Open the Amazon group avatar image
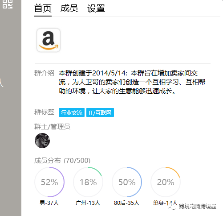223x216 pixels. (49, 40)
